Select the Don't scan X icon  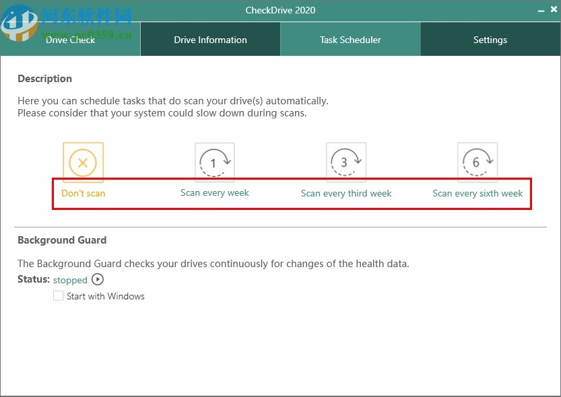click(83, 163)
